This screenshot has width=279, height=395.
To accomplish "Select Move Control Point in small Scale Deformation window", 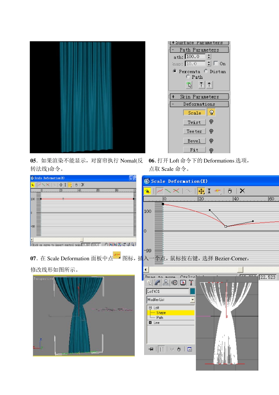I will pyautogui.click(x=61, y=185).
